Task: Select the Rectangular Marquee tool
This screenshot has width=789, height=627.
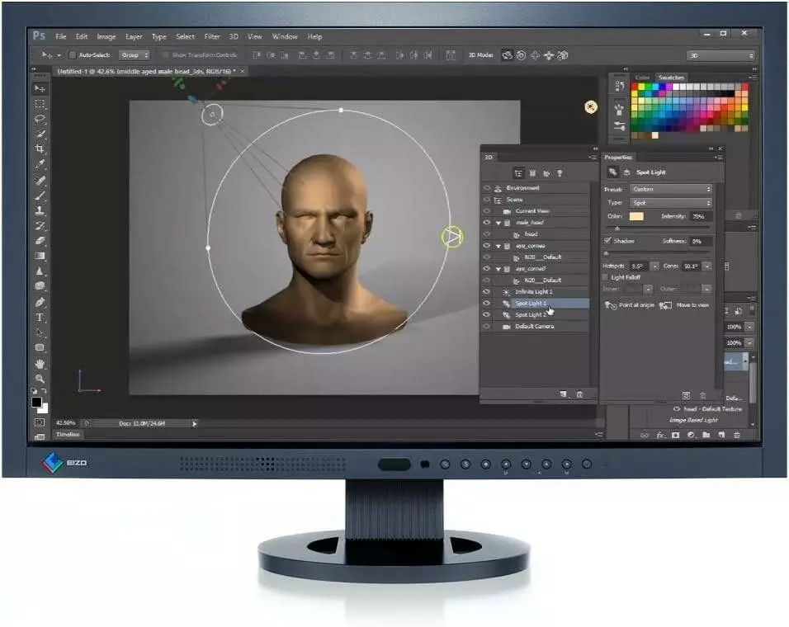Action: (40, 103)
